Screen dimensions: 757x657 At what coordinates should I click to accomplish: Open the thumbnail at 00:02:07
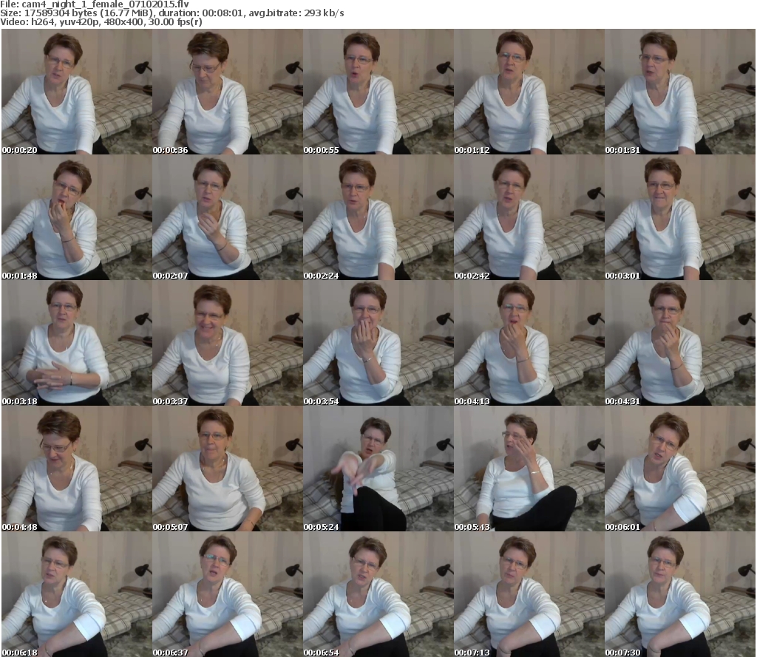(x=228, y=217)
